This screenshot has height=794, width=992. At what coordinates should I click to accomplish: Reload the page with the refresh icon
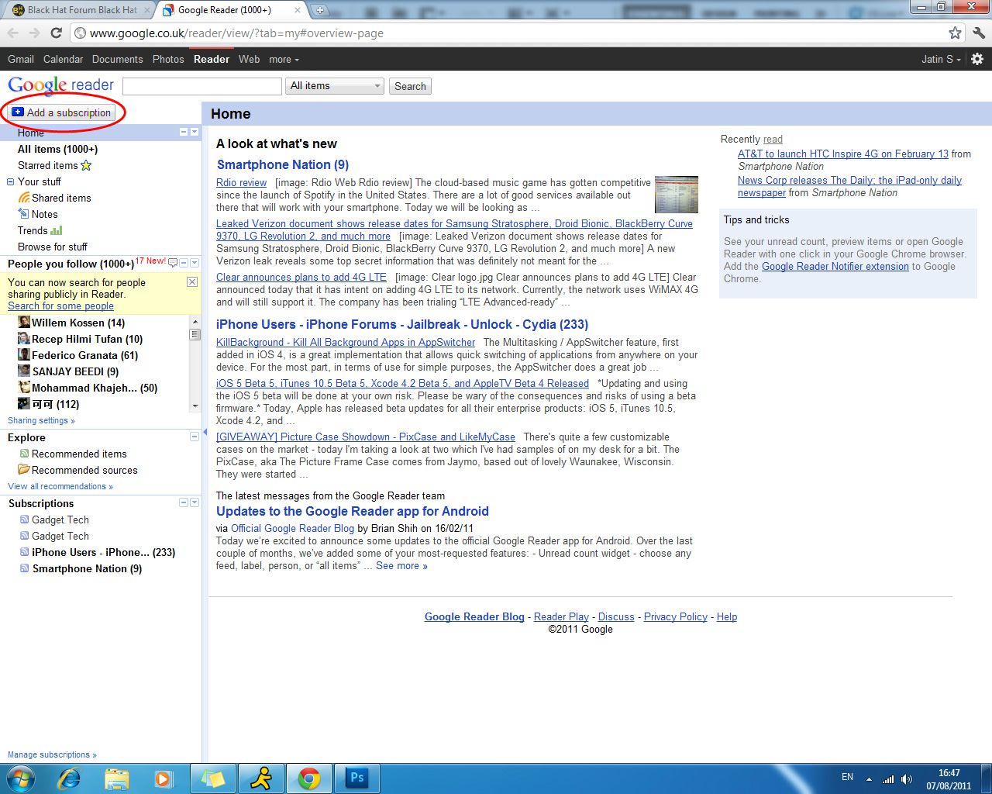pos(56,33)
